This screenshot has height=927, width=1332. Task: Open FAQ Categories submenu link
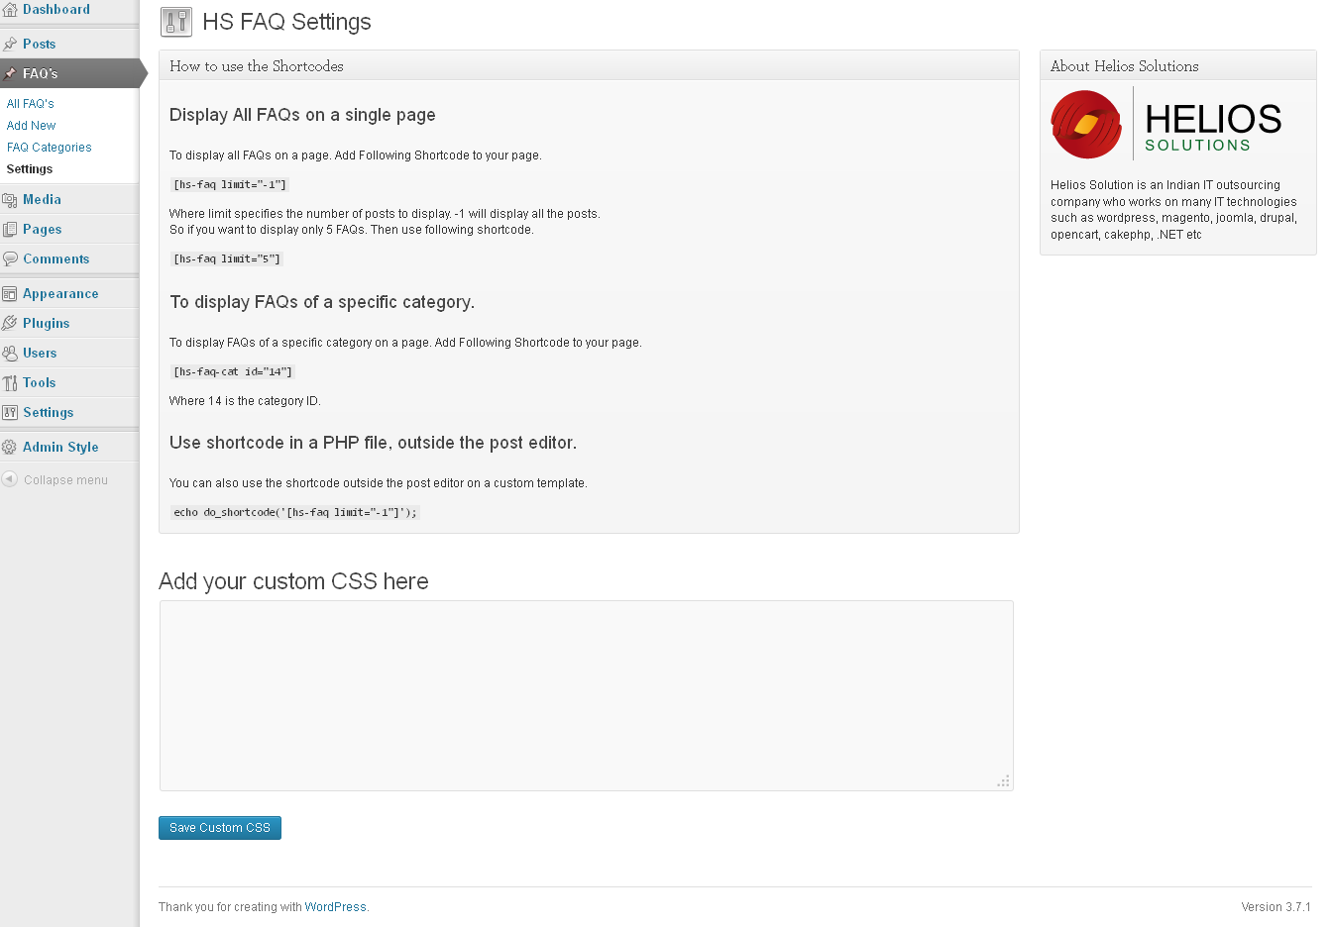click(49, 148)
